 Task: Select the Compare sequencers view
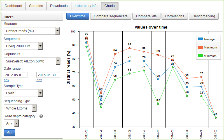111,16
